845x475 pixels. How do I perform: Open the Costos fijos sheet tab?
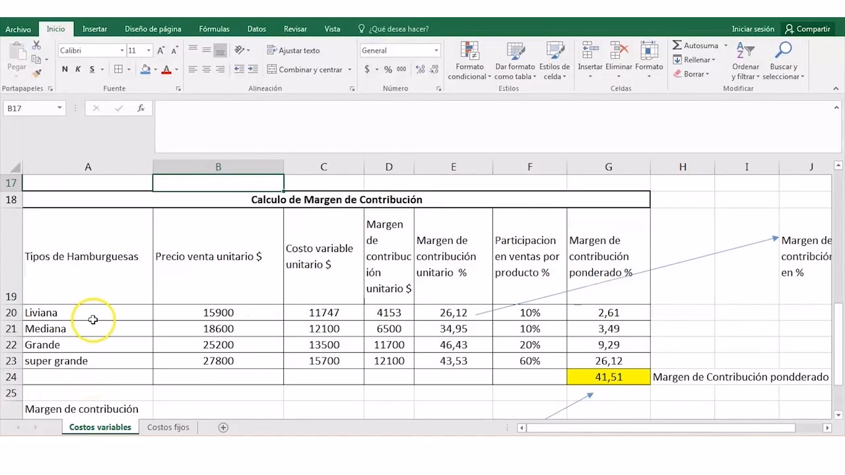coord(168,427)
